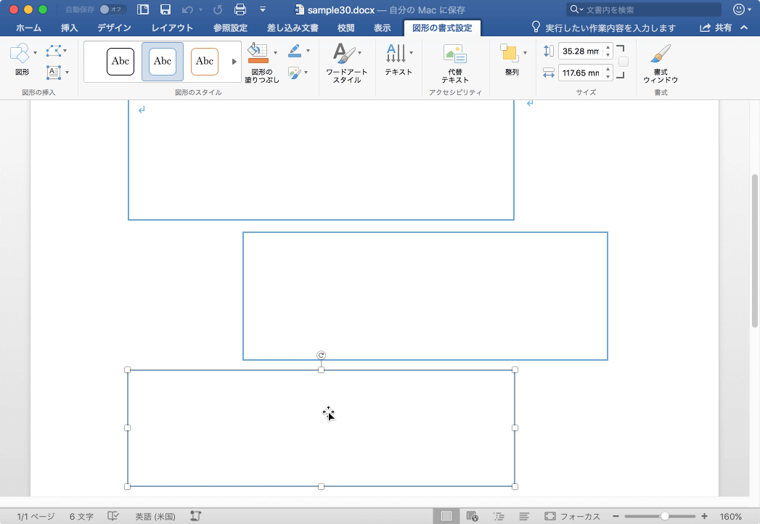Select the orange outline Abc shape style
The height and width of the screenshot is (524, 760).
click(x=205, y=62)
